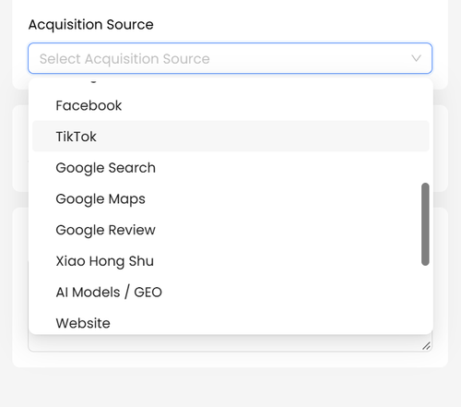The height and width of the screenshot is (407, 461).
Task: Choose Google Review from the dropdown
Action: point(230,230)
